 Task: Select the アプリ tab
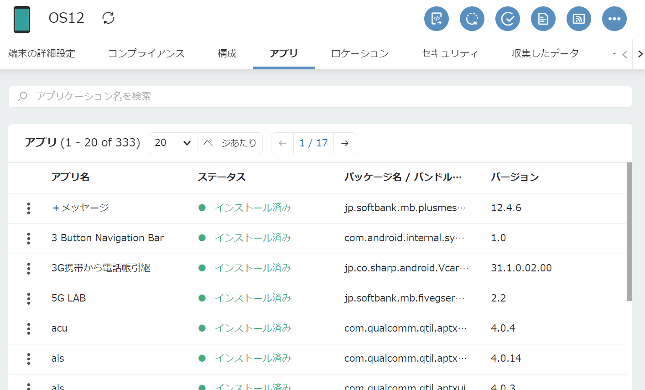click(x=284, y=53)
